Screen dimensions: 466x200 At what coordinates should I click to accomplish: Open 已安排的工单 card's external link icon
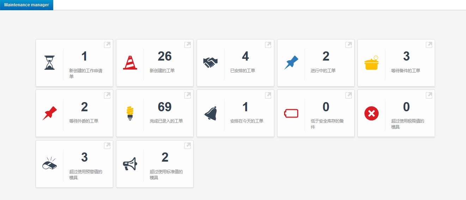268,45
